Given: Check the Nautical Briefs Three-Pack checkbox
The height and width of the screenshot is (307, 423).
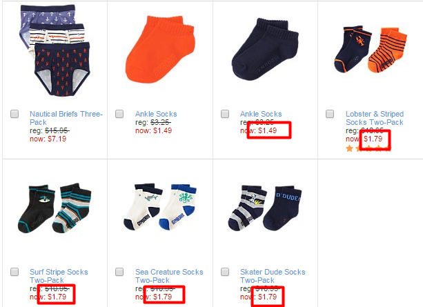Looking at the screenshot, I should coord(14,114).
